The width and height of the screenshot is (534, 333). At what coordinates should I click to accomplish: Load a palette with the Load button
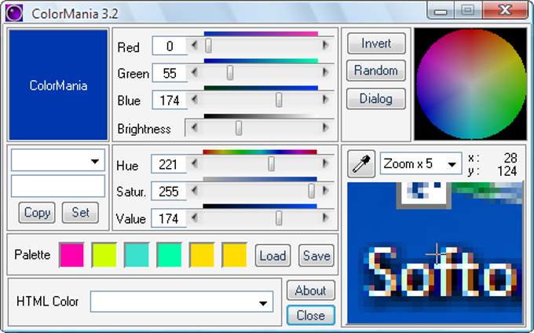tap(272, 256)
